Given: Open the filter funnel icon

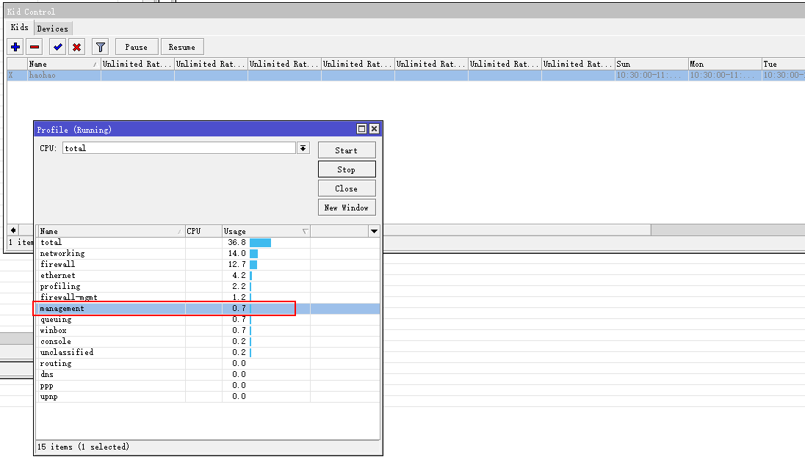Looking at the screenshot, I should (100, 46).
